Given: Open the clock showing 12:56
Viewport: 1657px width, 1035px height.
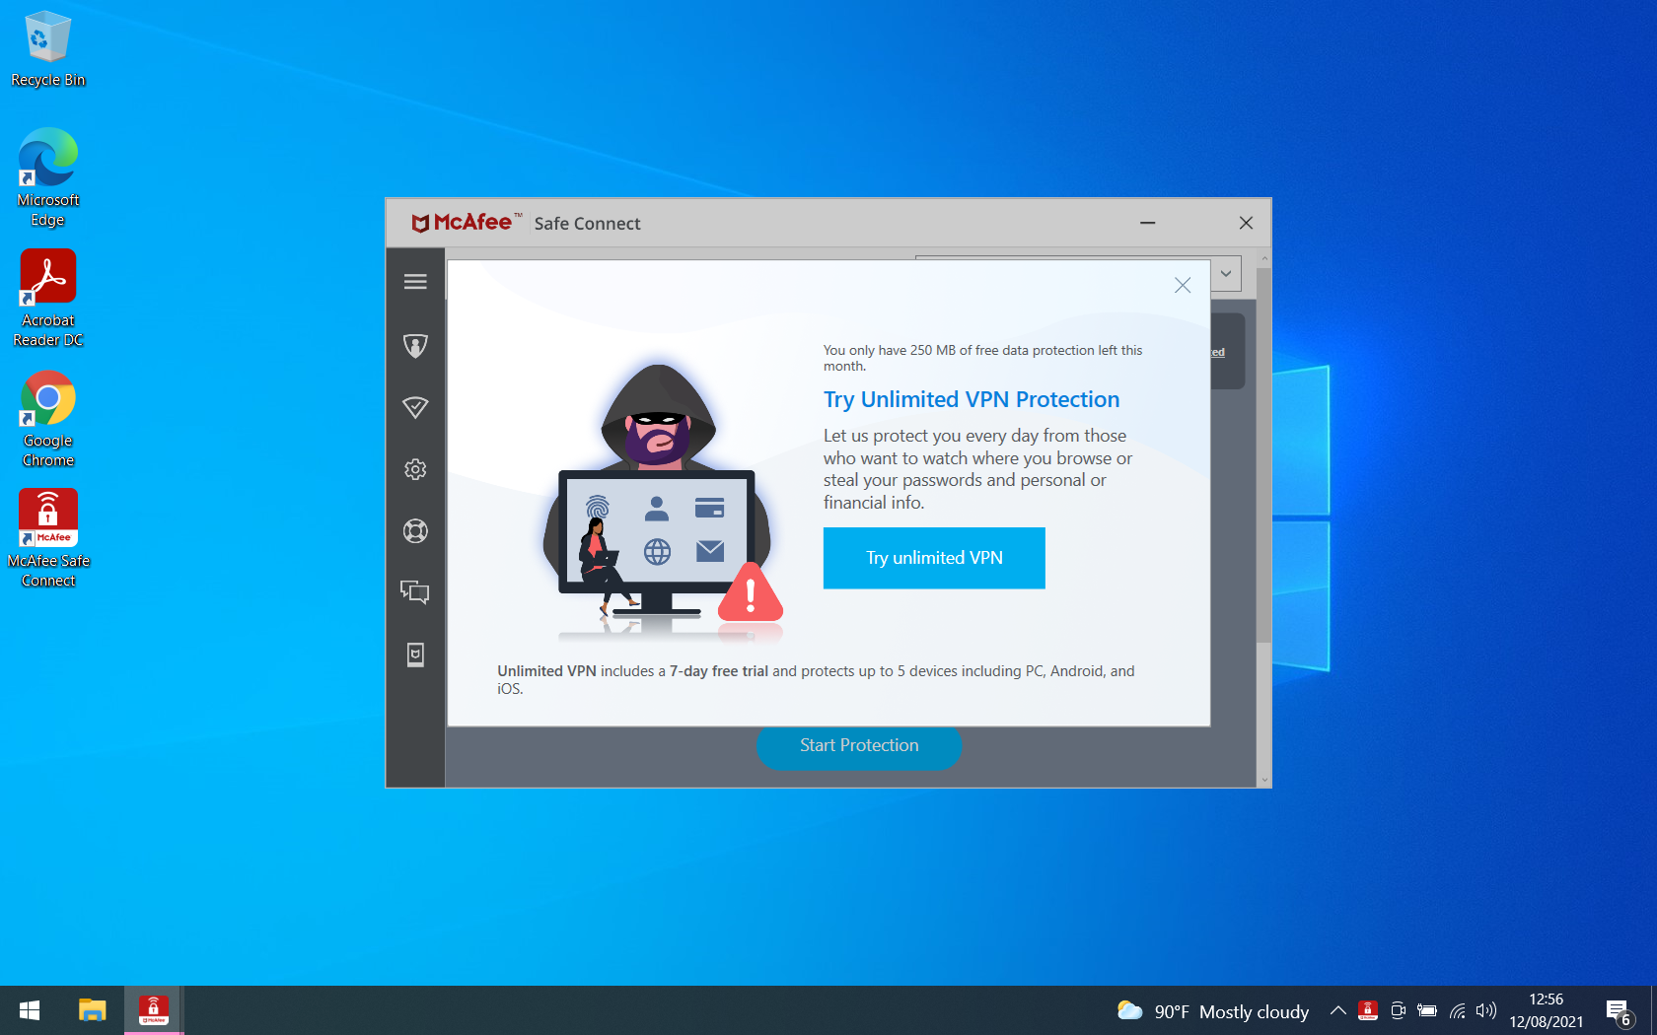Looking at the screenshot, I should (1546, 1010).
